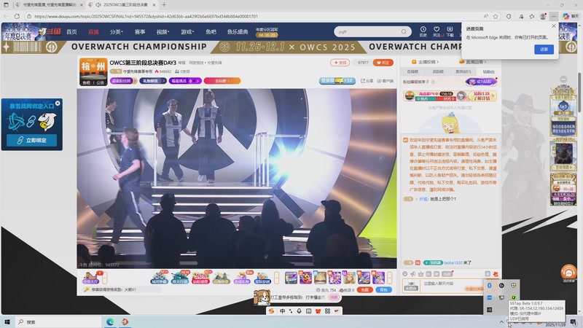The width and height of the screenshot is (583, 328).
Task: Open 首页 in Douyu navigation
Action: point(71,31)
